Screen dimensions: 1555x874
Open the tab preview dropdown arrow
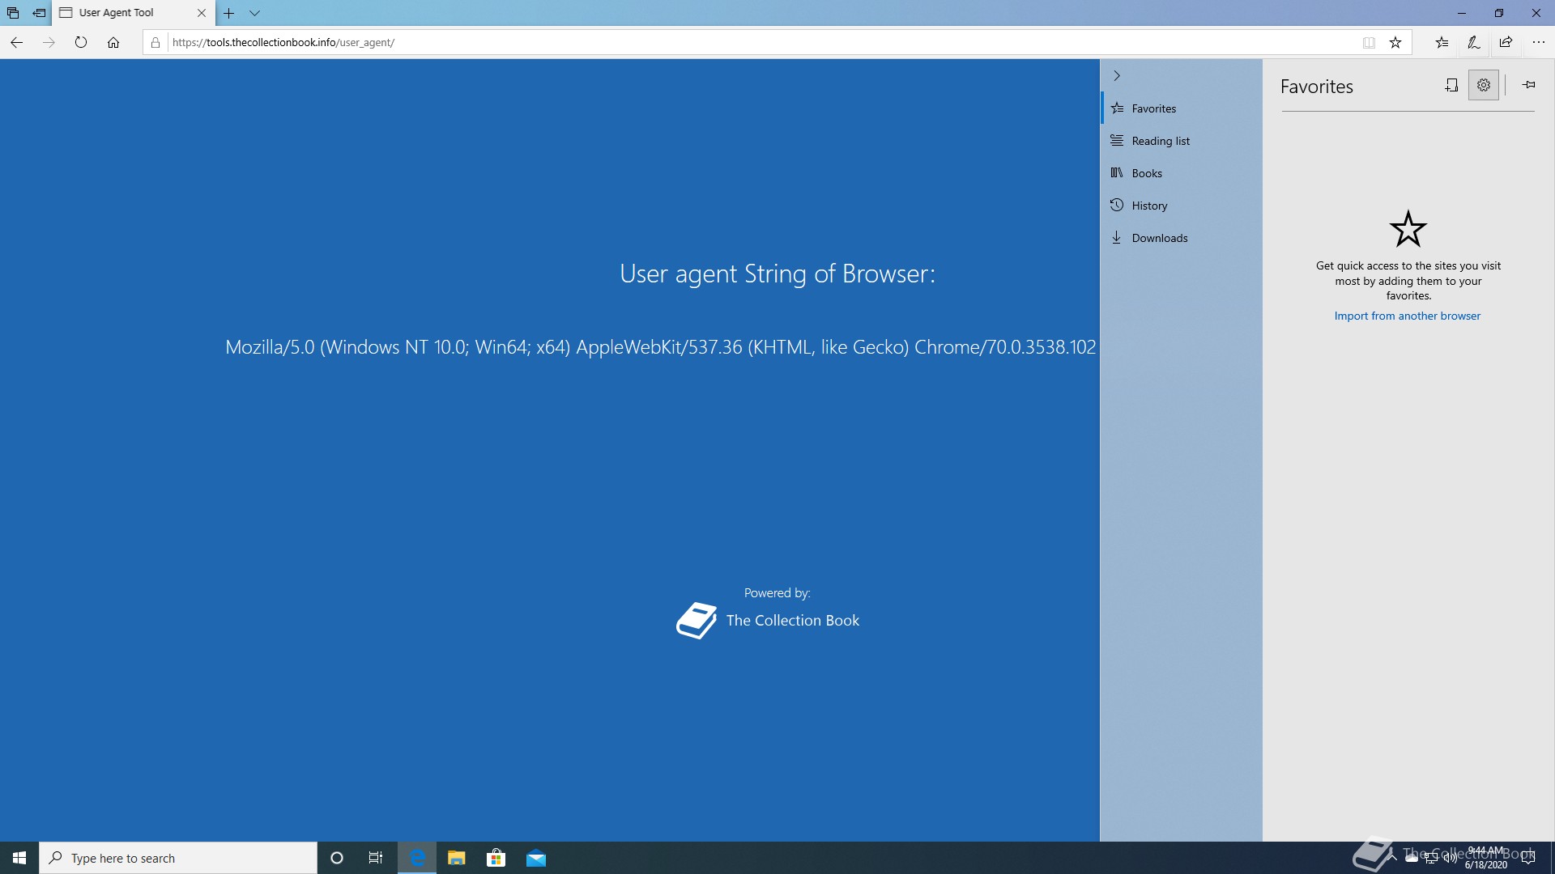click(254, 13)
